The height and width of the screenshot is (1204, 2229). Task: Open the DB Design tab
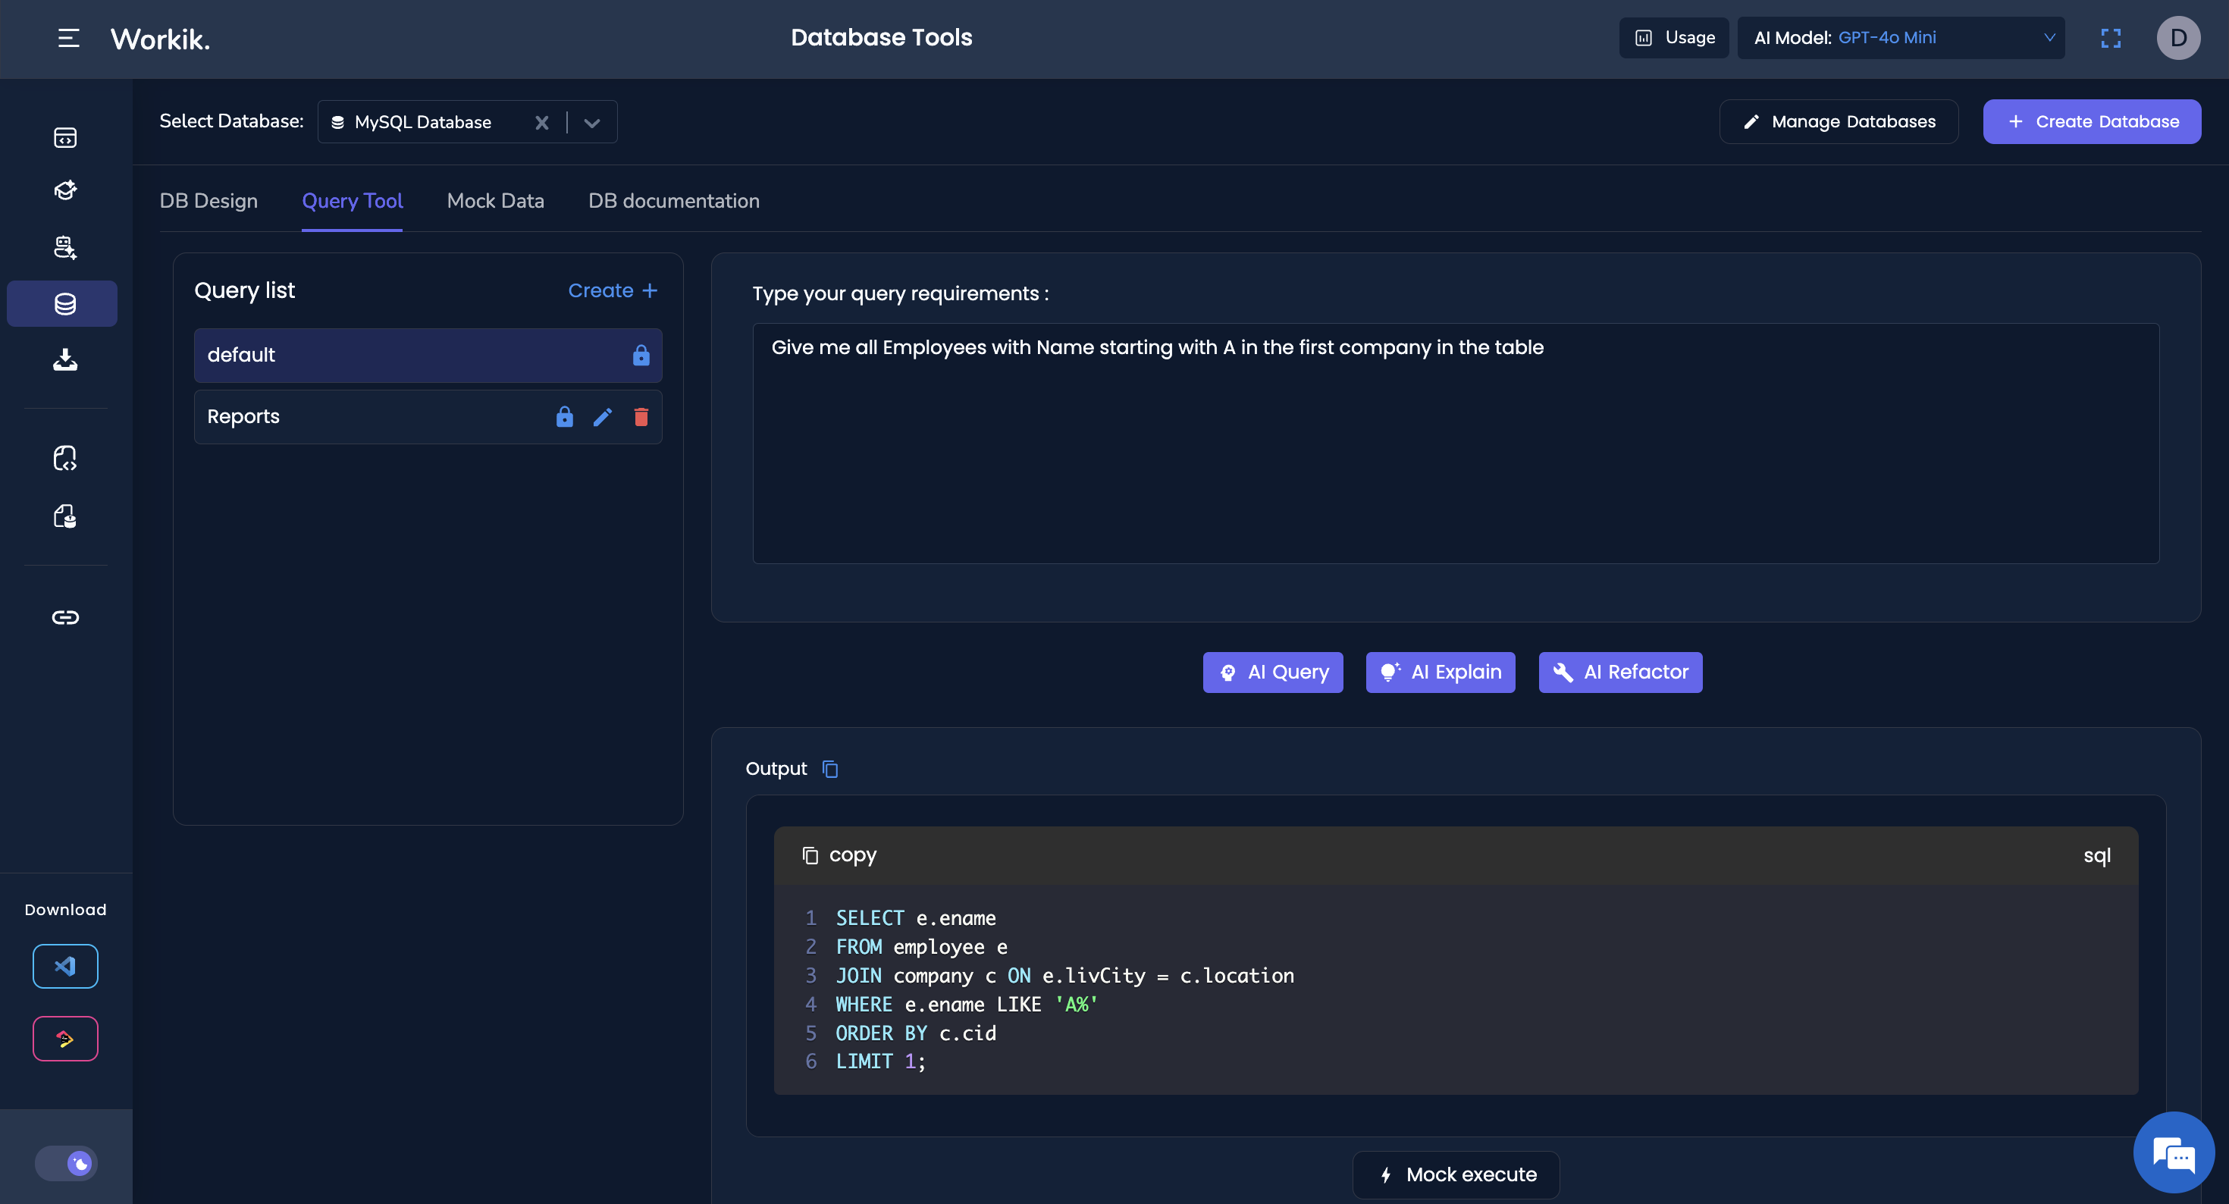coord(208,201)
